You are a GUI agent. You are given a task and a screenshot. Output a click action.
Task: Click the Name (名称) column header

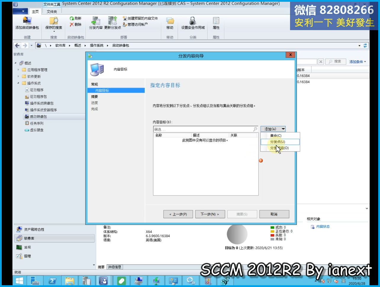coord(172,135)
